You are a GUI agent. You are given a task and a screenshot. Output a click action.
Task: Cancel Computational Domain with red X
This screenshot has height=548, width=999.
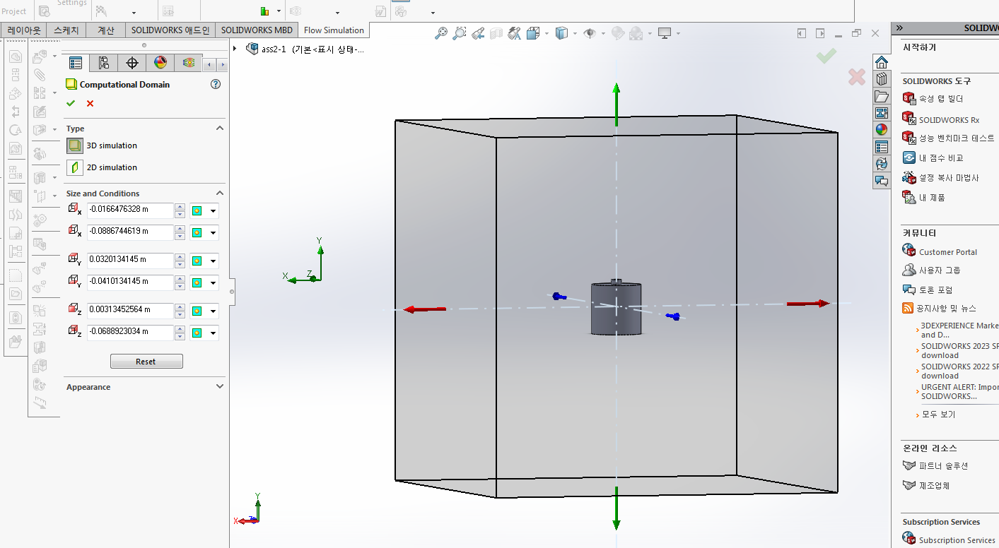coord(90,104)
